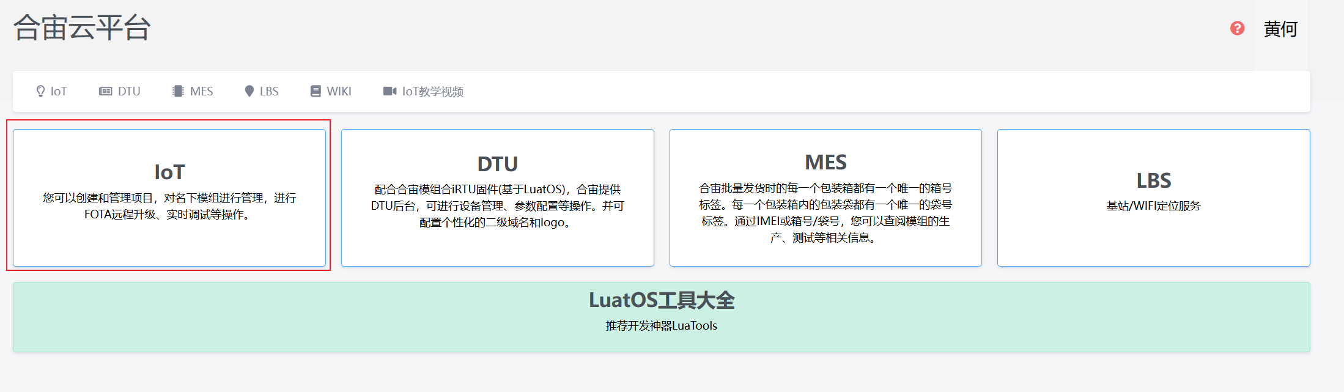1344x392 pixels.
Task: Open the DTU menu item in nav bar
Action: point(120,91)
